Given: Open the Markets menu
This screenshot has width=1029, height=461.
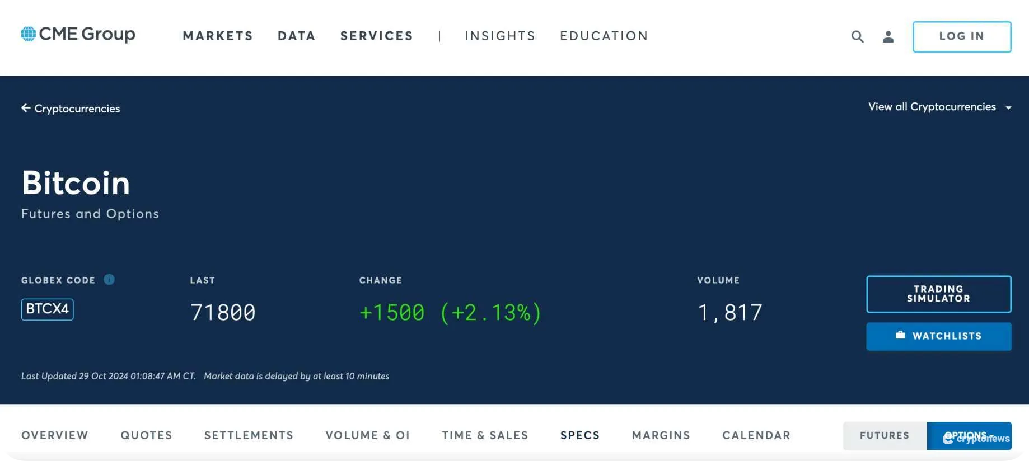Looking at the screenshot, I should (218, 36).
